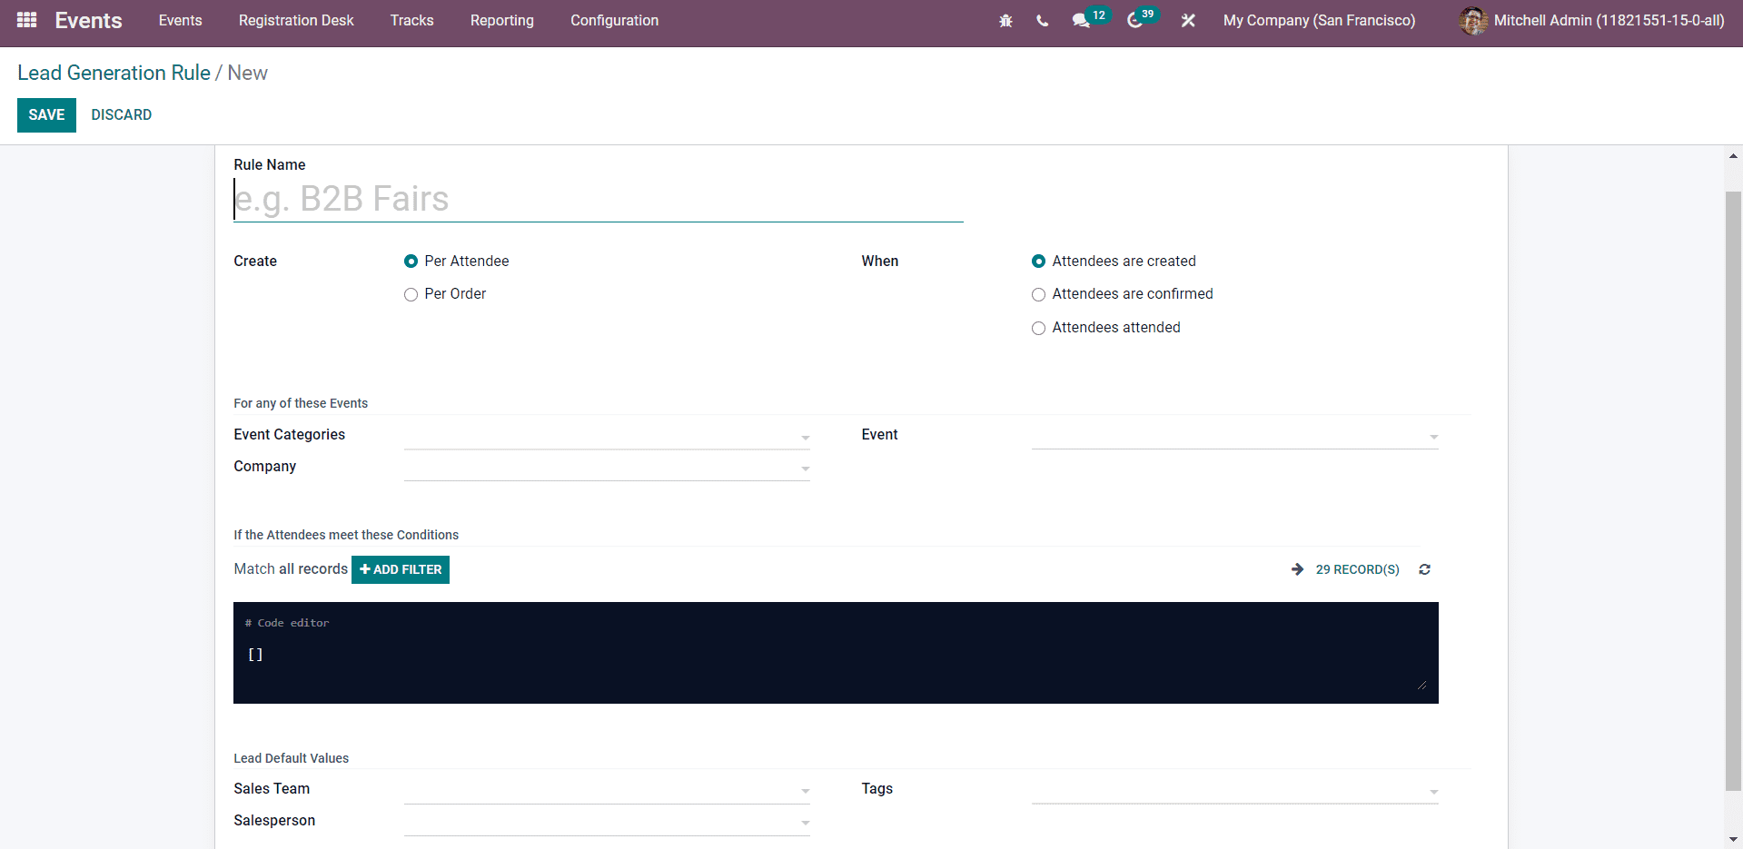Screen dimensions: 1743x849
Task: Click the phone icon in the top bar
Action: 1042,20
